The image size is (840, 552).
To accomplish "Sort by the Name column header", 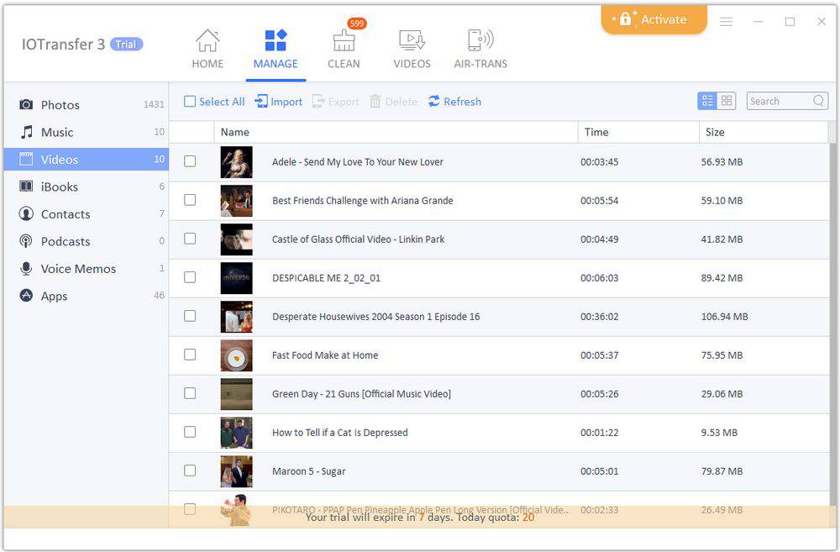I will 396,132.
